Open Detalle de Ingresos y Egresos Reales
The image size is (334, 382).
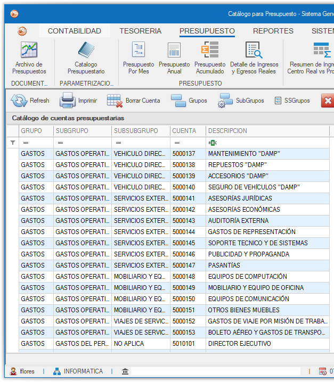254,58
